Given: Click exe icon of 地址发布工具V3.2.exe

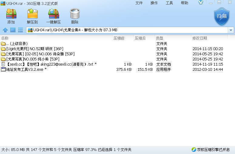Looking at the screenshot, I should (3, 69).
